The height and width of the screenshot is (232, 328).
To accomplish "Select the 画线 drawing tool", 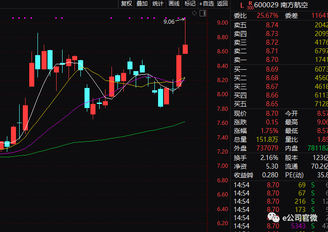I will click(x=174, y=4).
